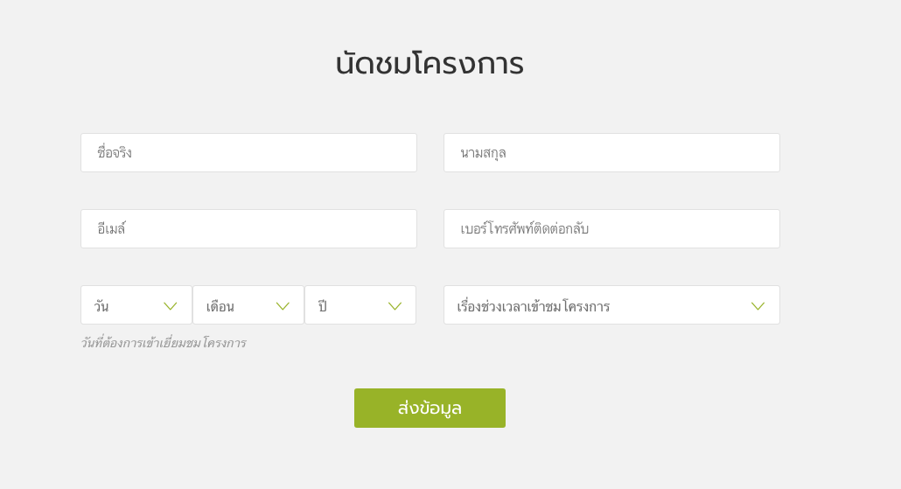Click the อีเมล์ placeholder text
The image size is (901, 489).
point(111,228)
